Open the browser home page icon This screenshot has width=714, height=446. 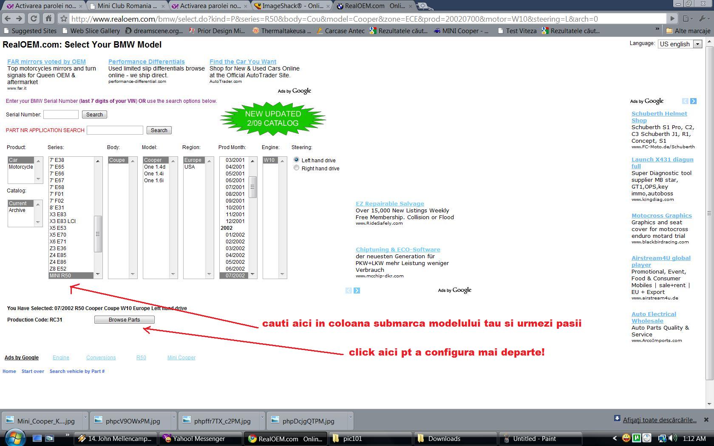pyautogui.click(x=48, y=19)
